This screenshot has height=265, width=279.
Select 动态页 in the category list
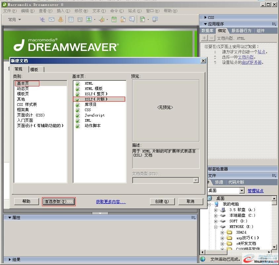point(23,89)
